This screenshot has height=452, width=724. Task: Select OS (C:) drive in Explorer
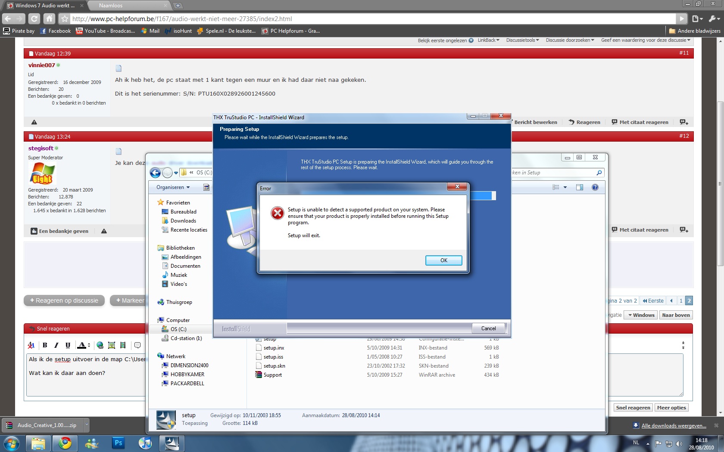[174, 329]
